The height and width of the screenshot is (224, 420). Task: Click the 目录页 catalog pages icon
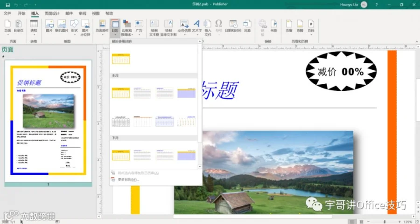point(19,26)
